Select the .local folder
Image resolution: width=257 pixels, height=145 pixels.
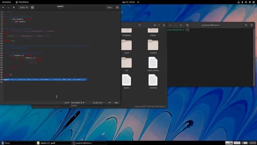point(126,47)
